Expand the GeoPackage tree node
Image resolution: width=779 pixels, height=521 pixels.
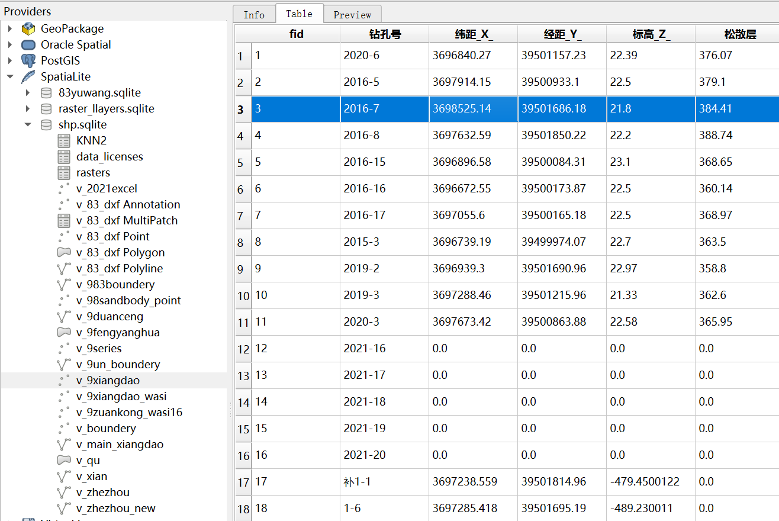[10, 29]
